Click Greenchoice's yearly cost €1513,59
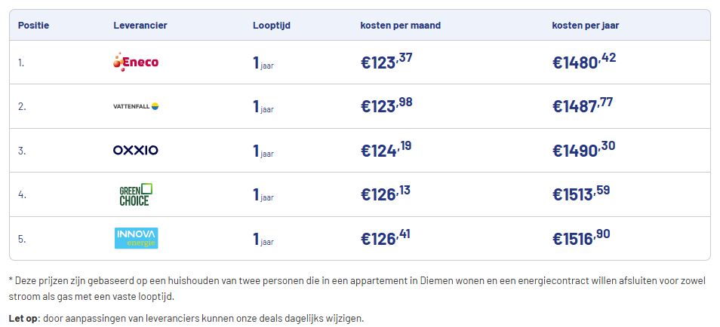The height and width of the screenshot is (327, 720). [581, 194]
